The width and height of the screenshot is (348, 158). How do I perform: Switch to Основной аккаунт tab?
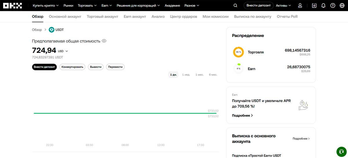click(x=65, y=17)
